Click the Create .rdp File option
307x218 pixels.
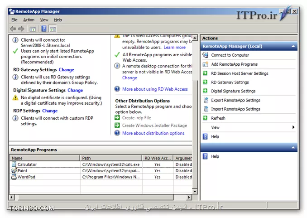(136, 118)
